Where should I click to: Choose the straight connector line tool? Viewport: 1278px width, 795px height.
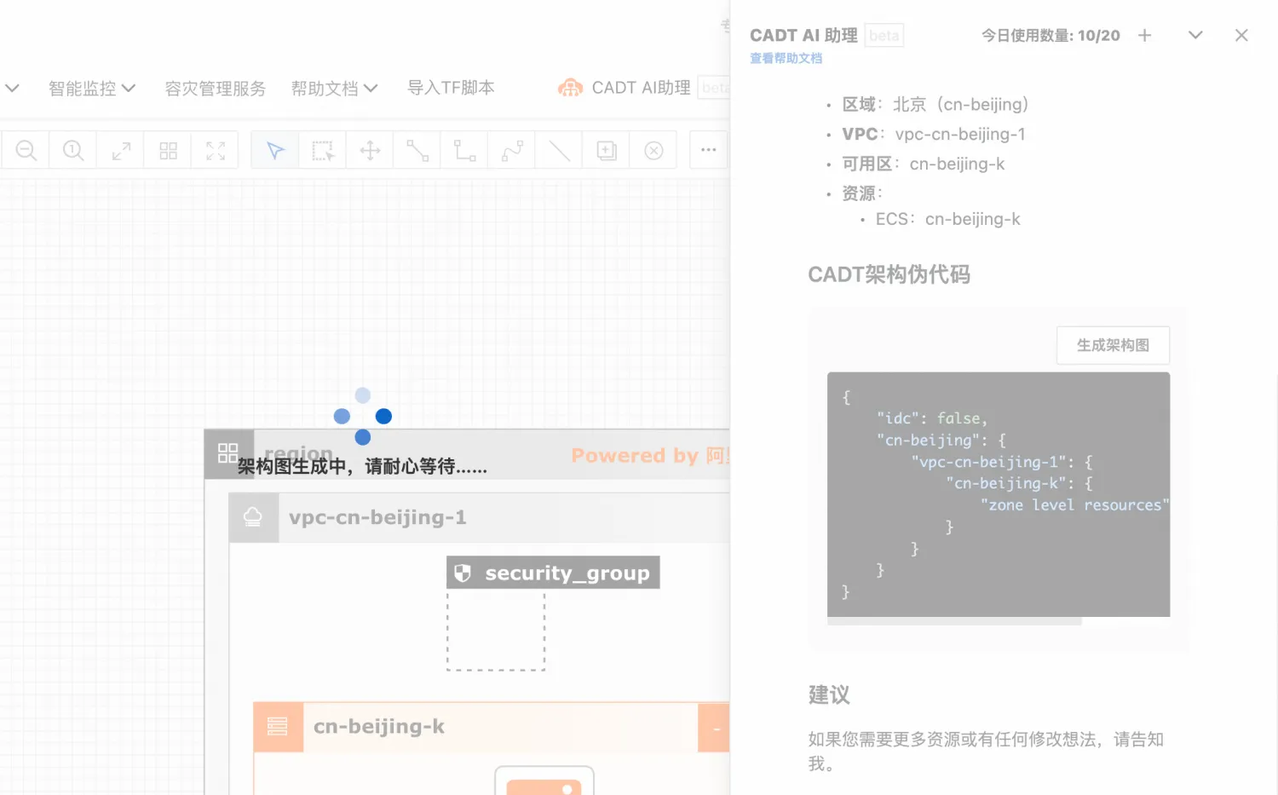(417, 151)
